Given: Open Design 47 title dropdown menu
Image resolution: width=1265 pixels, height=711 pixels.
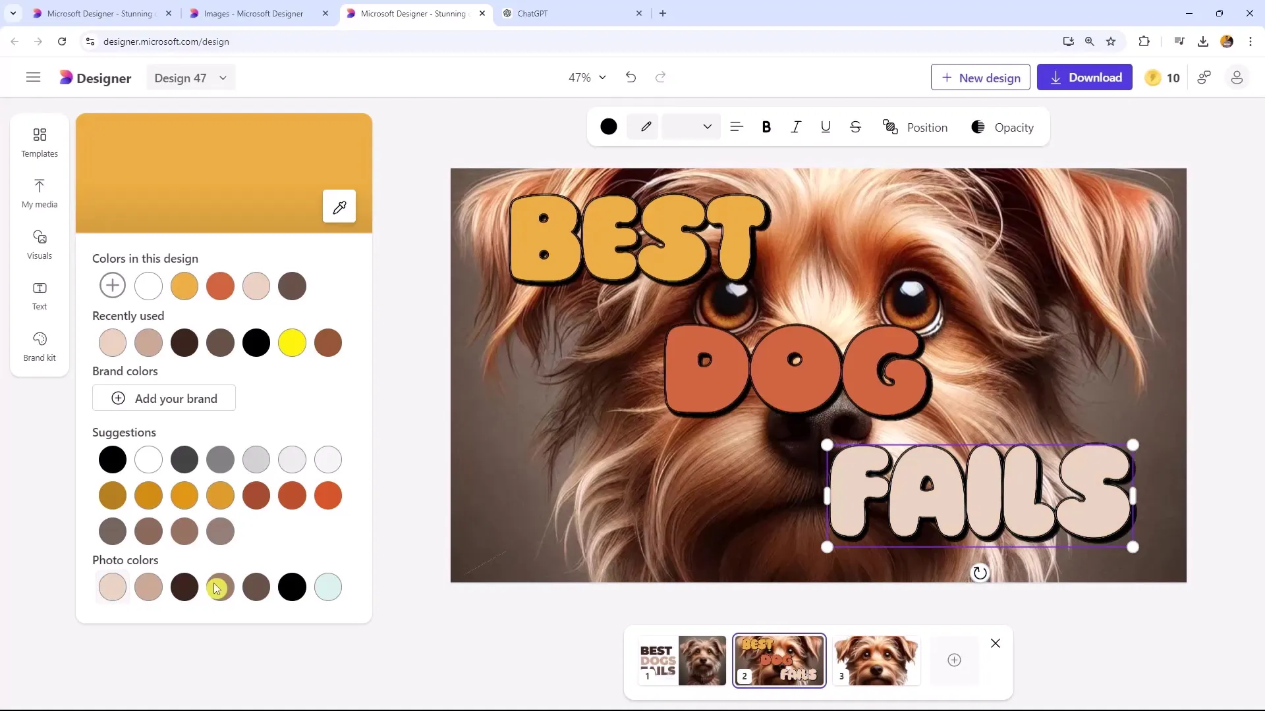Looking at the screenshot, I should 223,78.
